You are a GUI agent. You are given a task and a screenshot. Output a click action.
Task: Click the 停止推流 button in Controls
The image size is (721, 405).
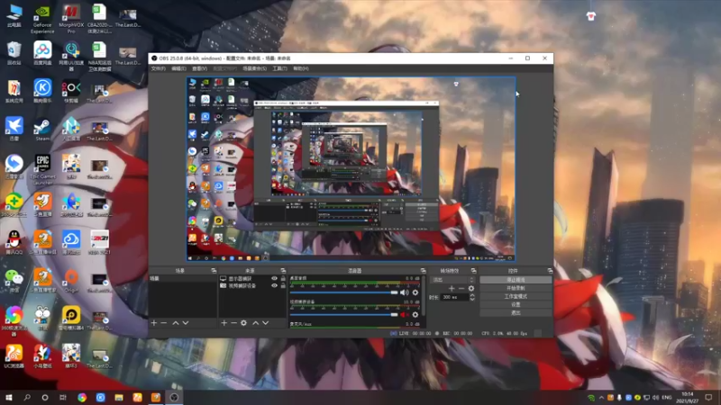pyautogui.click(x=516, y=280)
